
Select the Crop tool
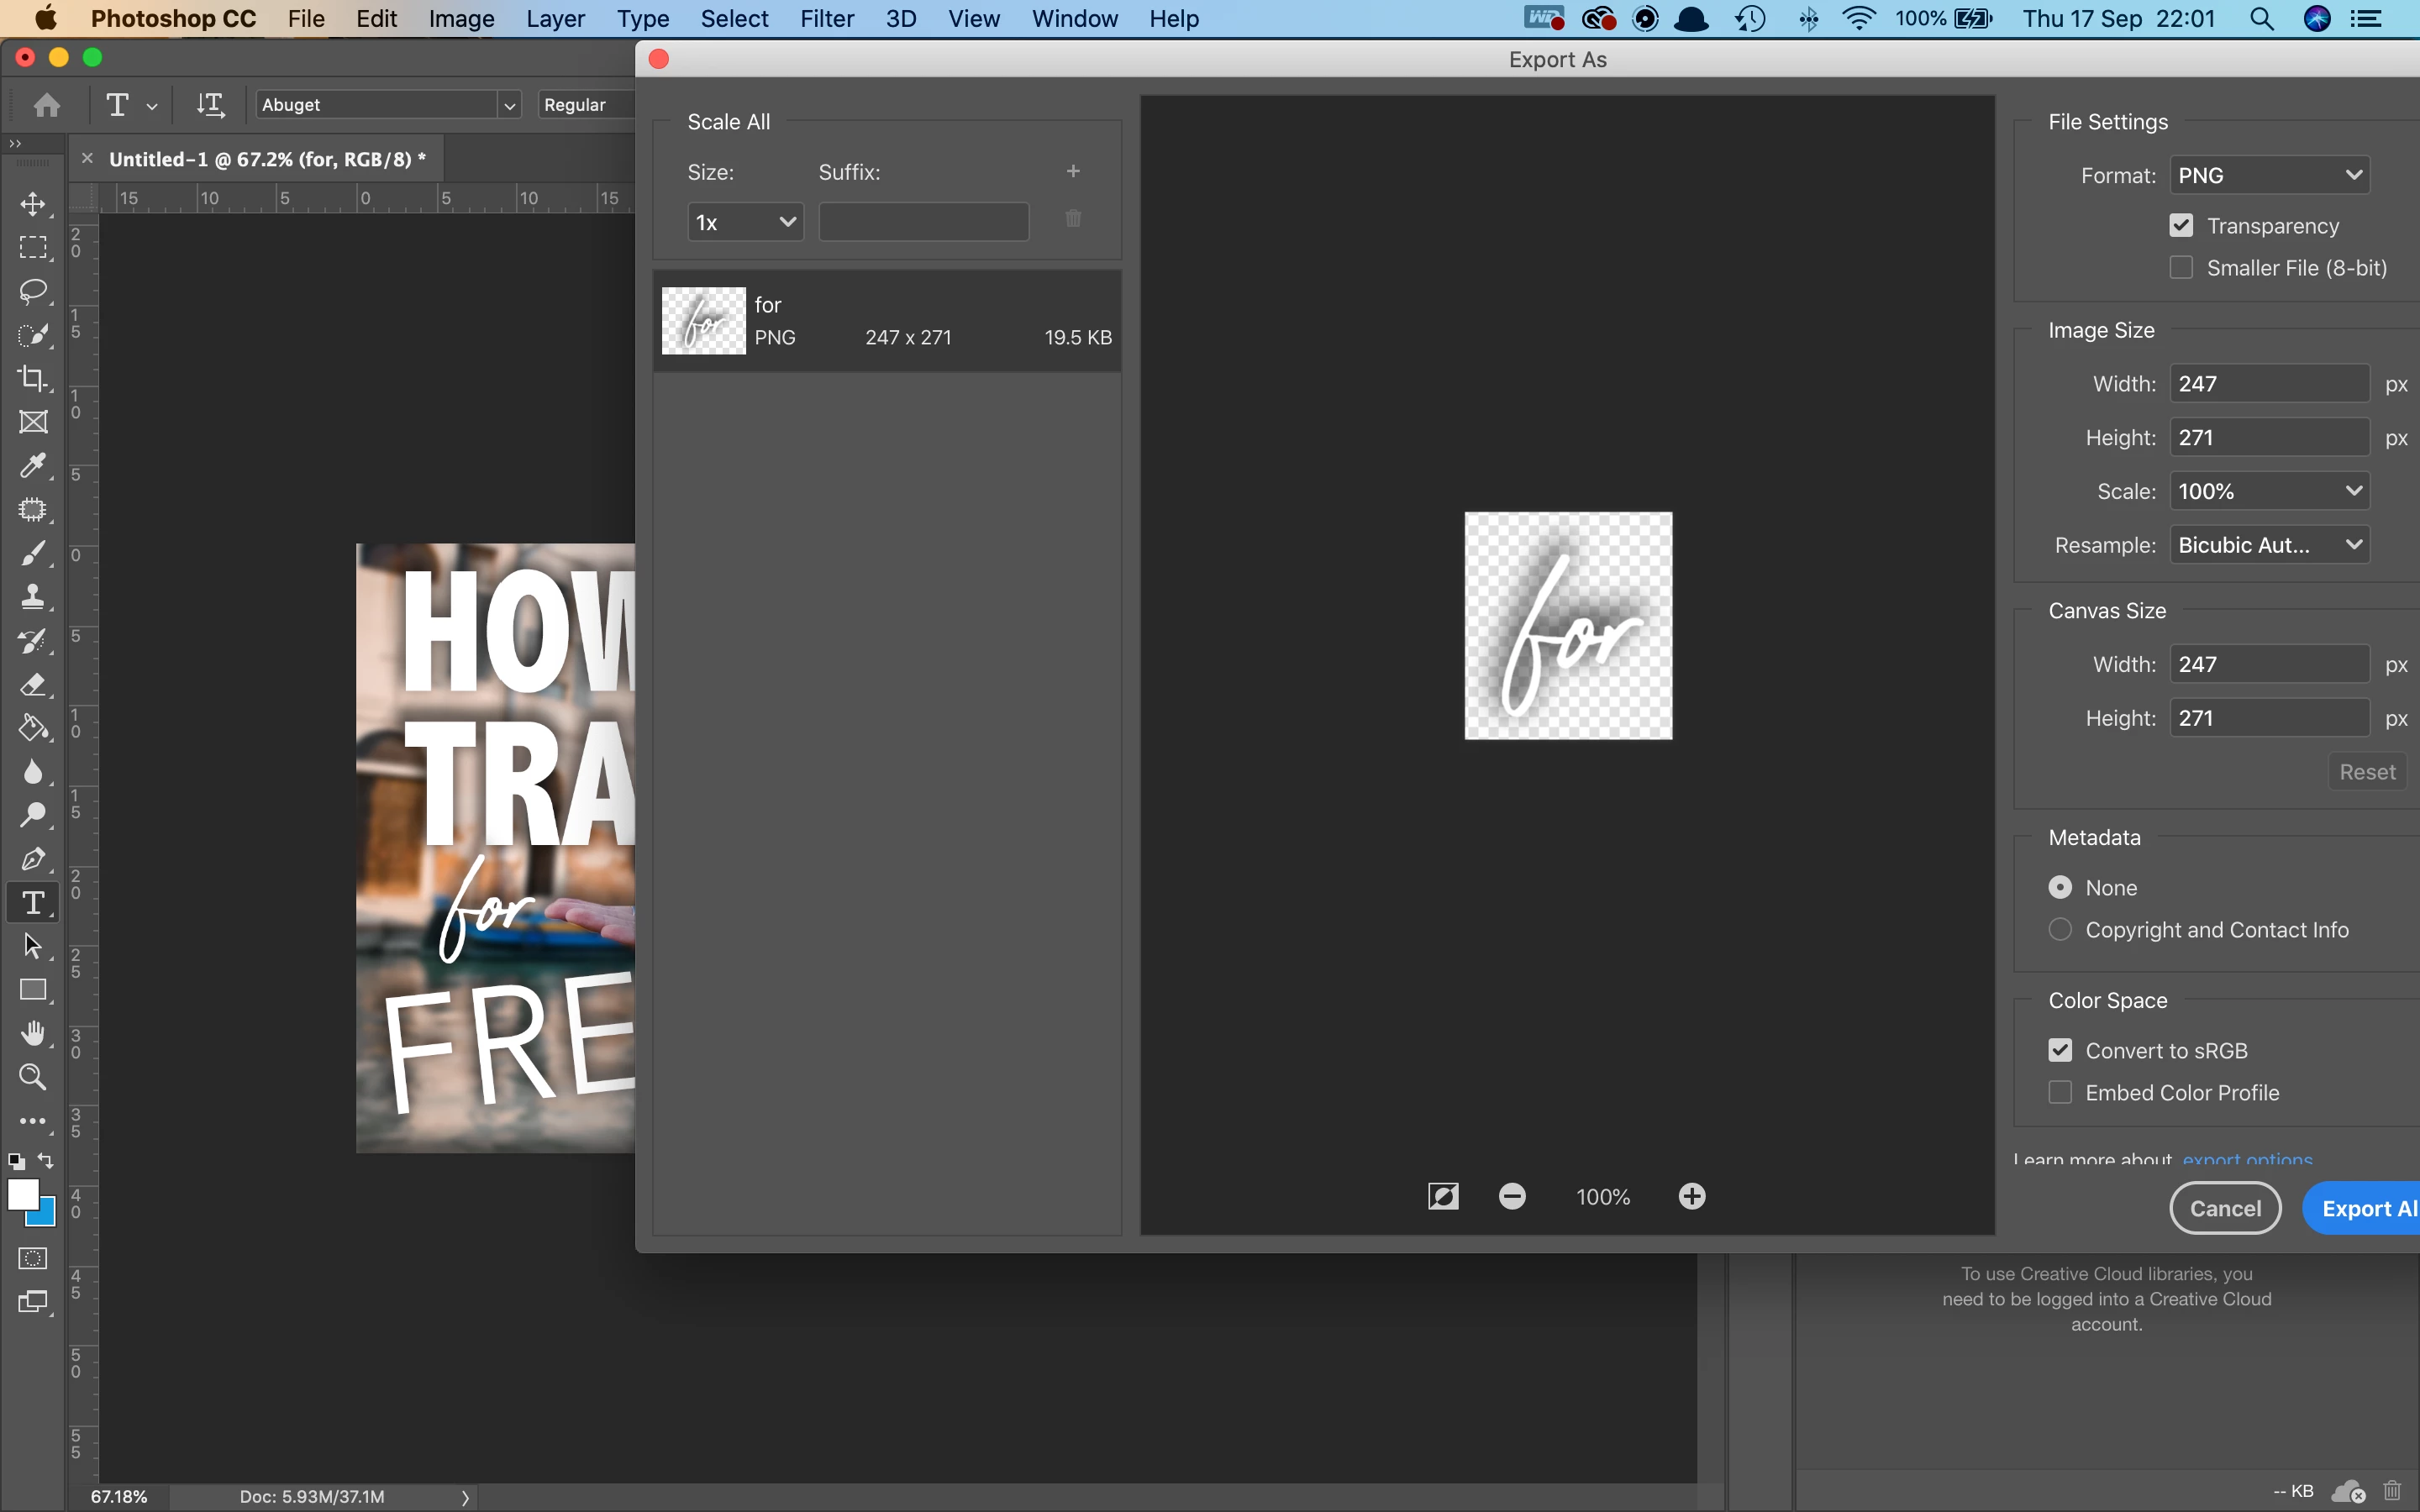(33, 378)
